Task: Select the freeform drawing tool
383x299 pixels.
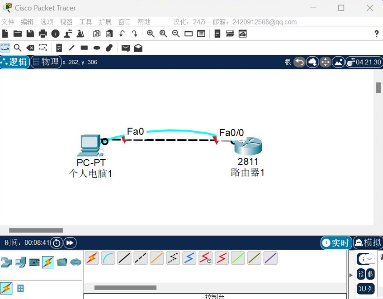Action: [109, 48]
